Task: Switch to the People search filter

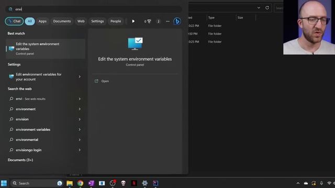Action: pyautogui.click(x=116, y=21)
